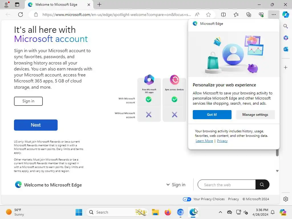
Task: Click the Edge taskbar icon
Action: click(x=193, y=212)
